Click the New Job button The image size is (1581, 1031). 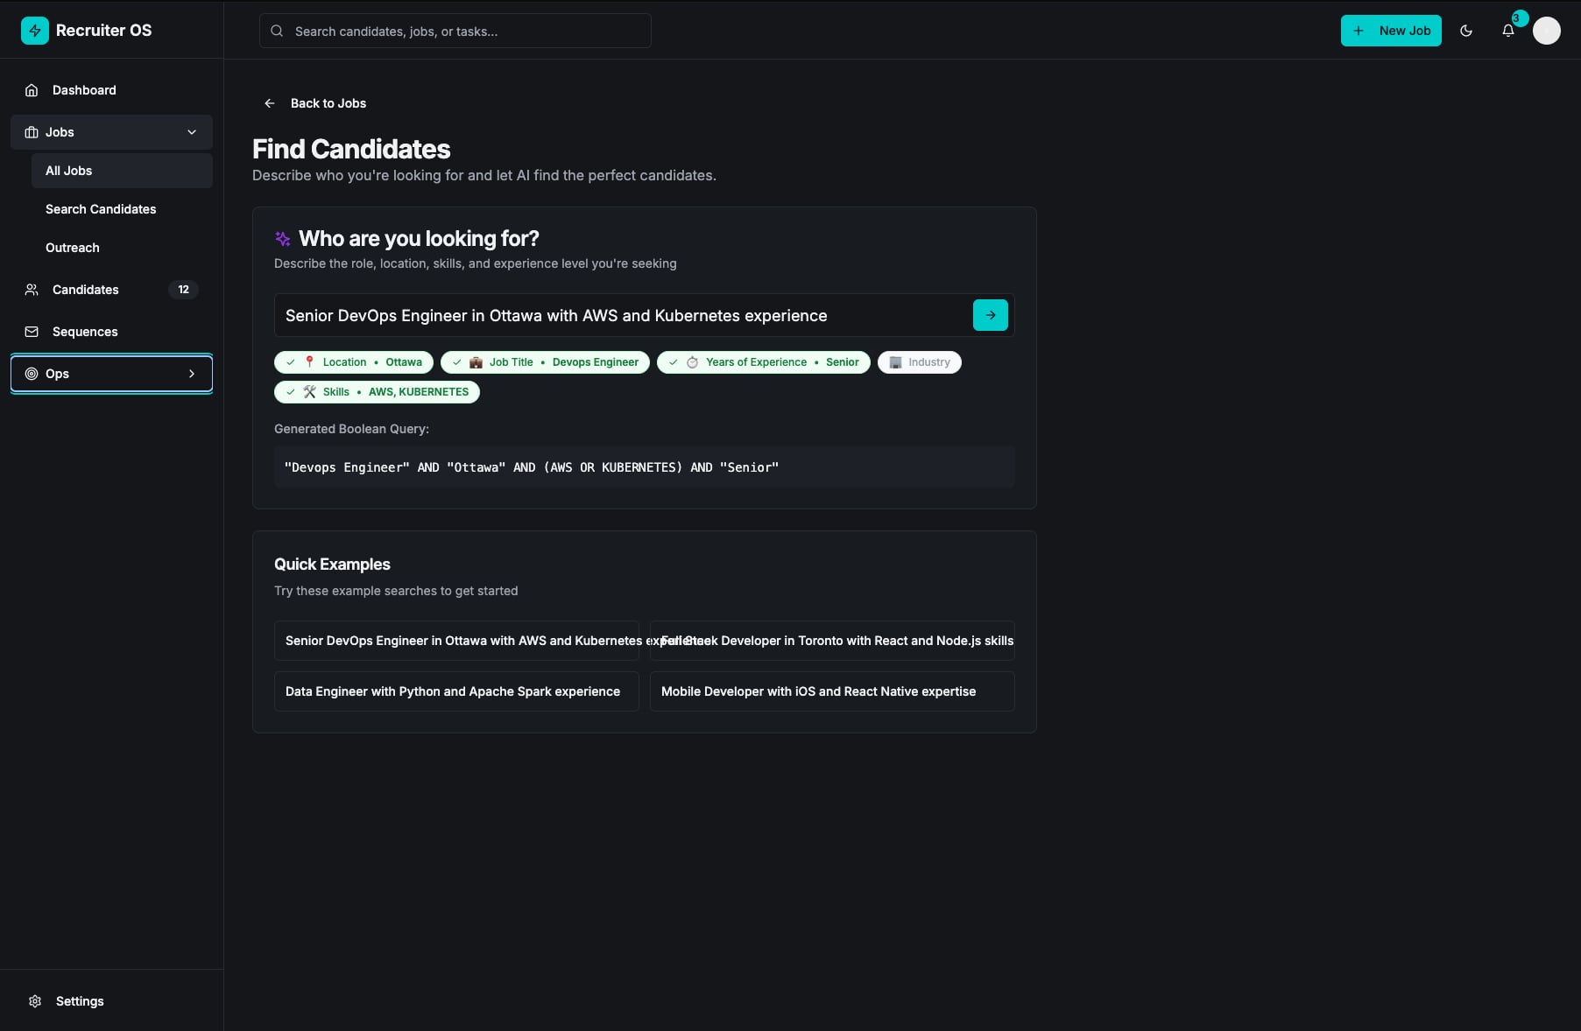[x=1390, y=31]
